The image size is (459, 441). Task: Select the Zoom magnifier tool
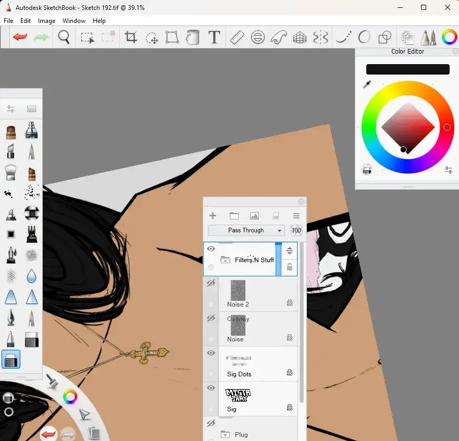64,37
